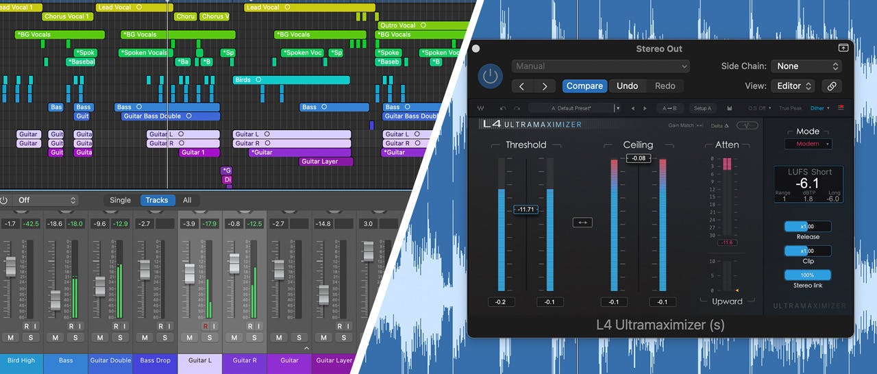Click the threshold-ceiling link arrows button
Screen dimensions: 877x374
(x=582, y=223)
